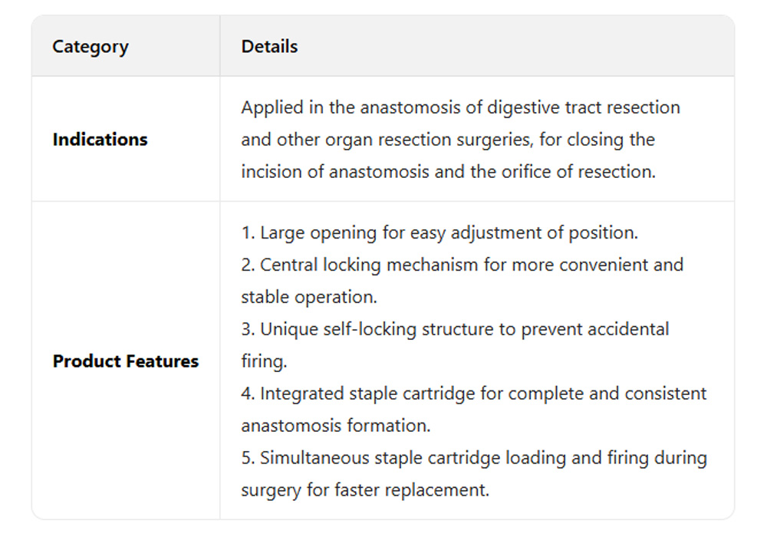Select the "Product Features" row label
Screen dimensions: 767x537
(x=125, y=361)
